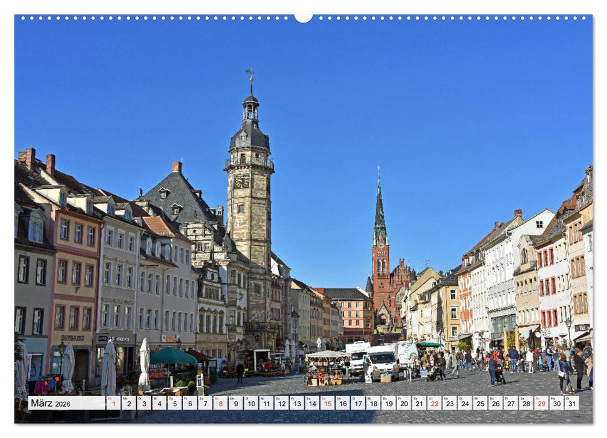Select date 15 marked in red
Viewport: 607px width, 438px height.
pyautogui.click(x=328, y=404)
